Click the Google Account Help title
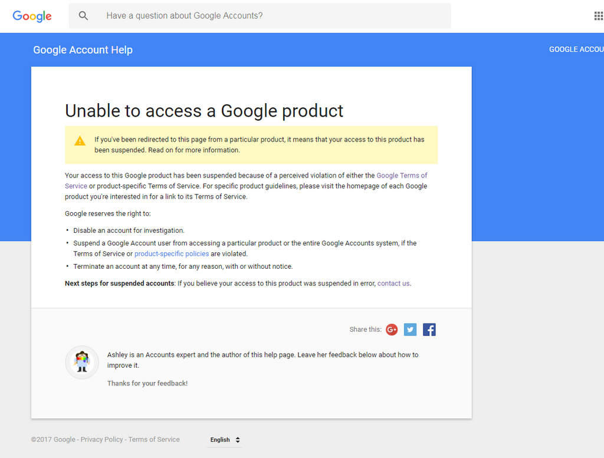604x458 pixels. click(x=83, y=50)
